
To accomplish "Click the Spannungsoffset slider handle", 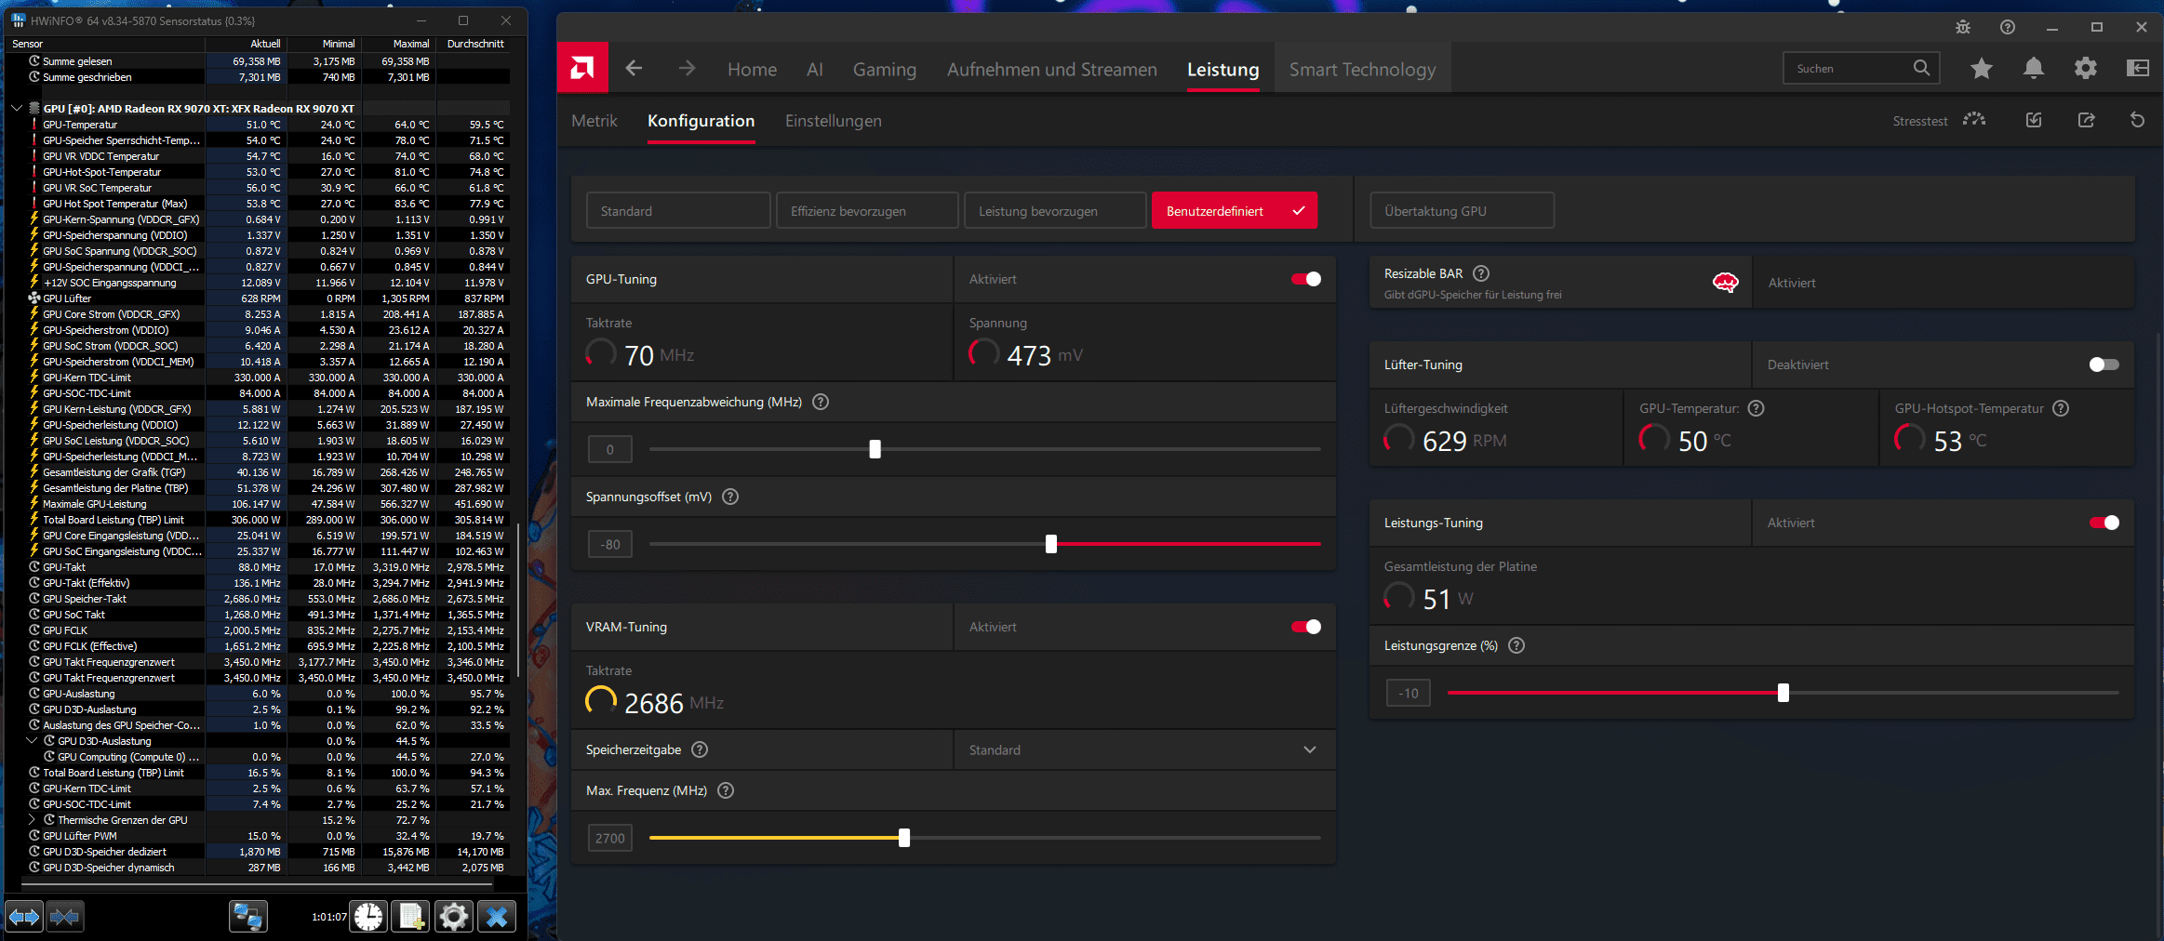I will 1051,544.
